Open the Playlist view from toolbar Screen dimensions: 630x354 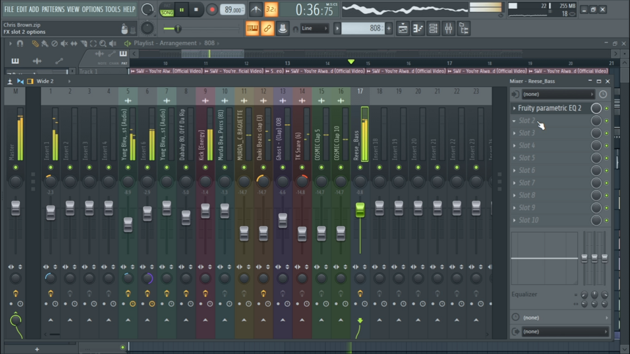click(402, 28)
